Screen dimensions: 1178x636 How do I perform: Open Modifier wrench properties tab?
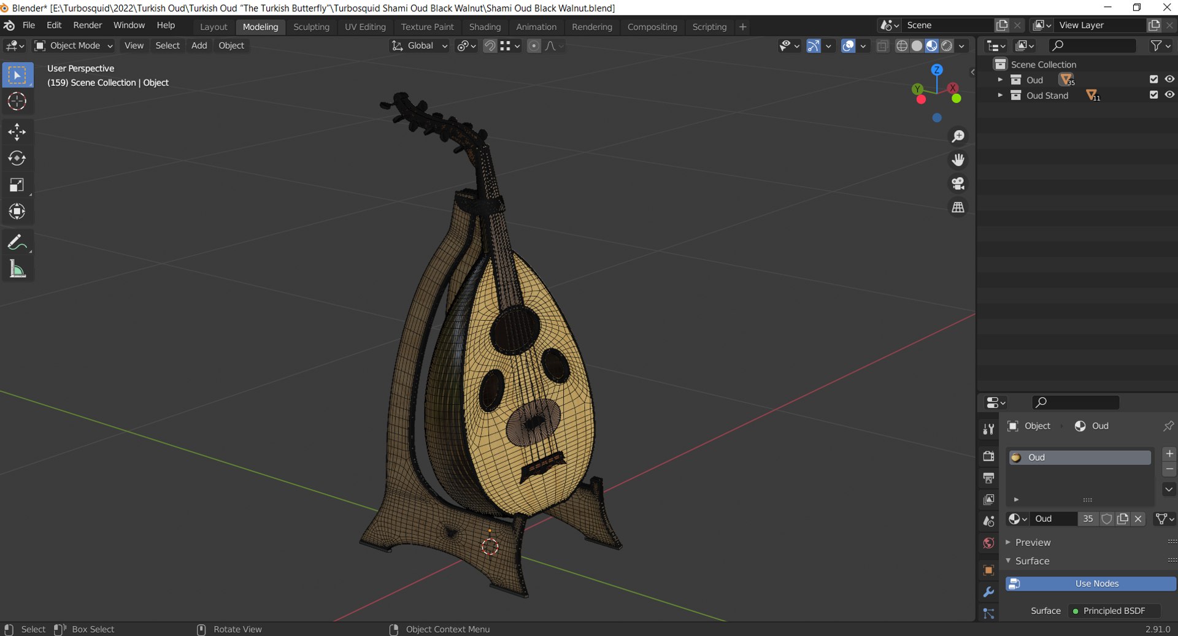coord(988,592)
